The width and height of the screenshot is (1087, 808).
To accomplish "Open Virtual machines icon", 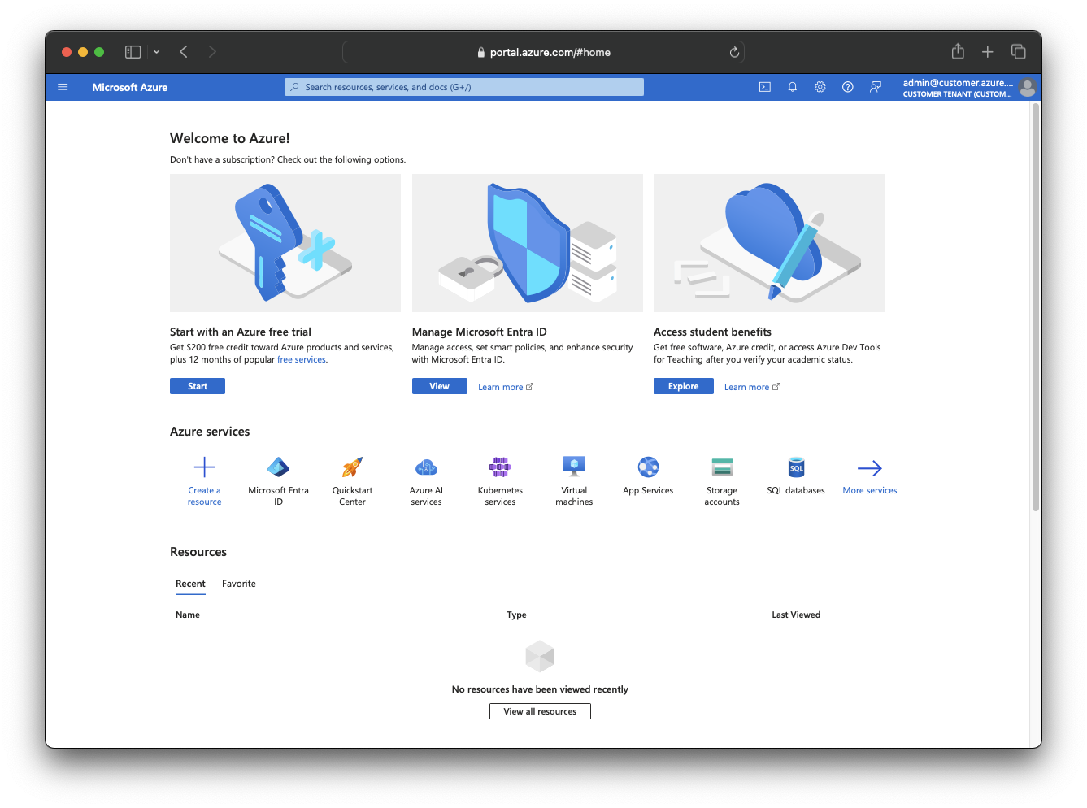I will 574,467.
